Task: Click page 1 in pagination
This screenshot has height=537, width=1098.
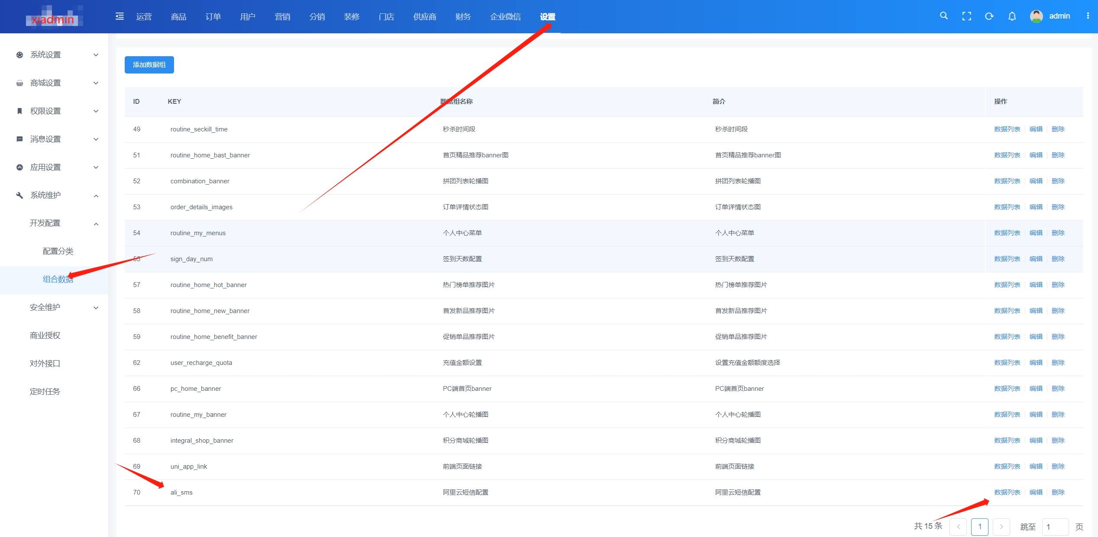Action: [x=980, y=527]
